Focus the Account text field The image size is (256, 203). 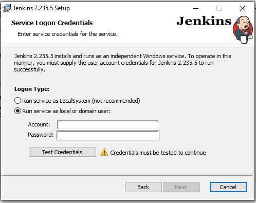tap(108, 125)
